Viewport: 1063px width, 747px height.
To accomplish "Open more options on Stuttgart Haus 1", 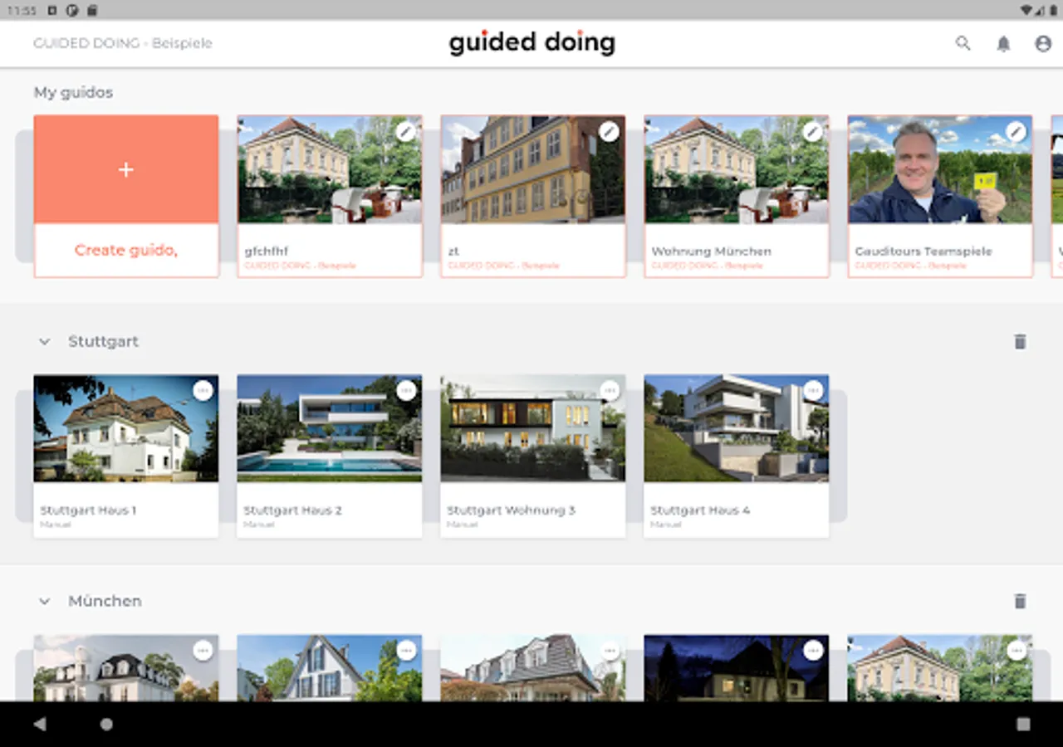I will coord(203,390).
